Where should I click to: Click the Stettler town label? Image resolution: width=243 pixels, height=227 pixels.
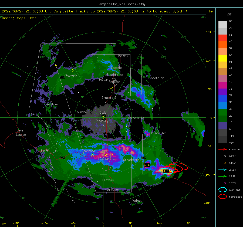pos(157,78)
